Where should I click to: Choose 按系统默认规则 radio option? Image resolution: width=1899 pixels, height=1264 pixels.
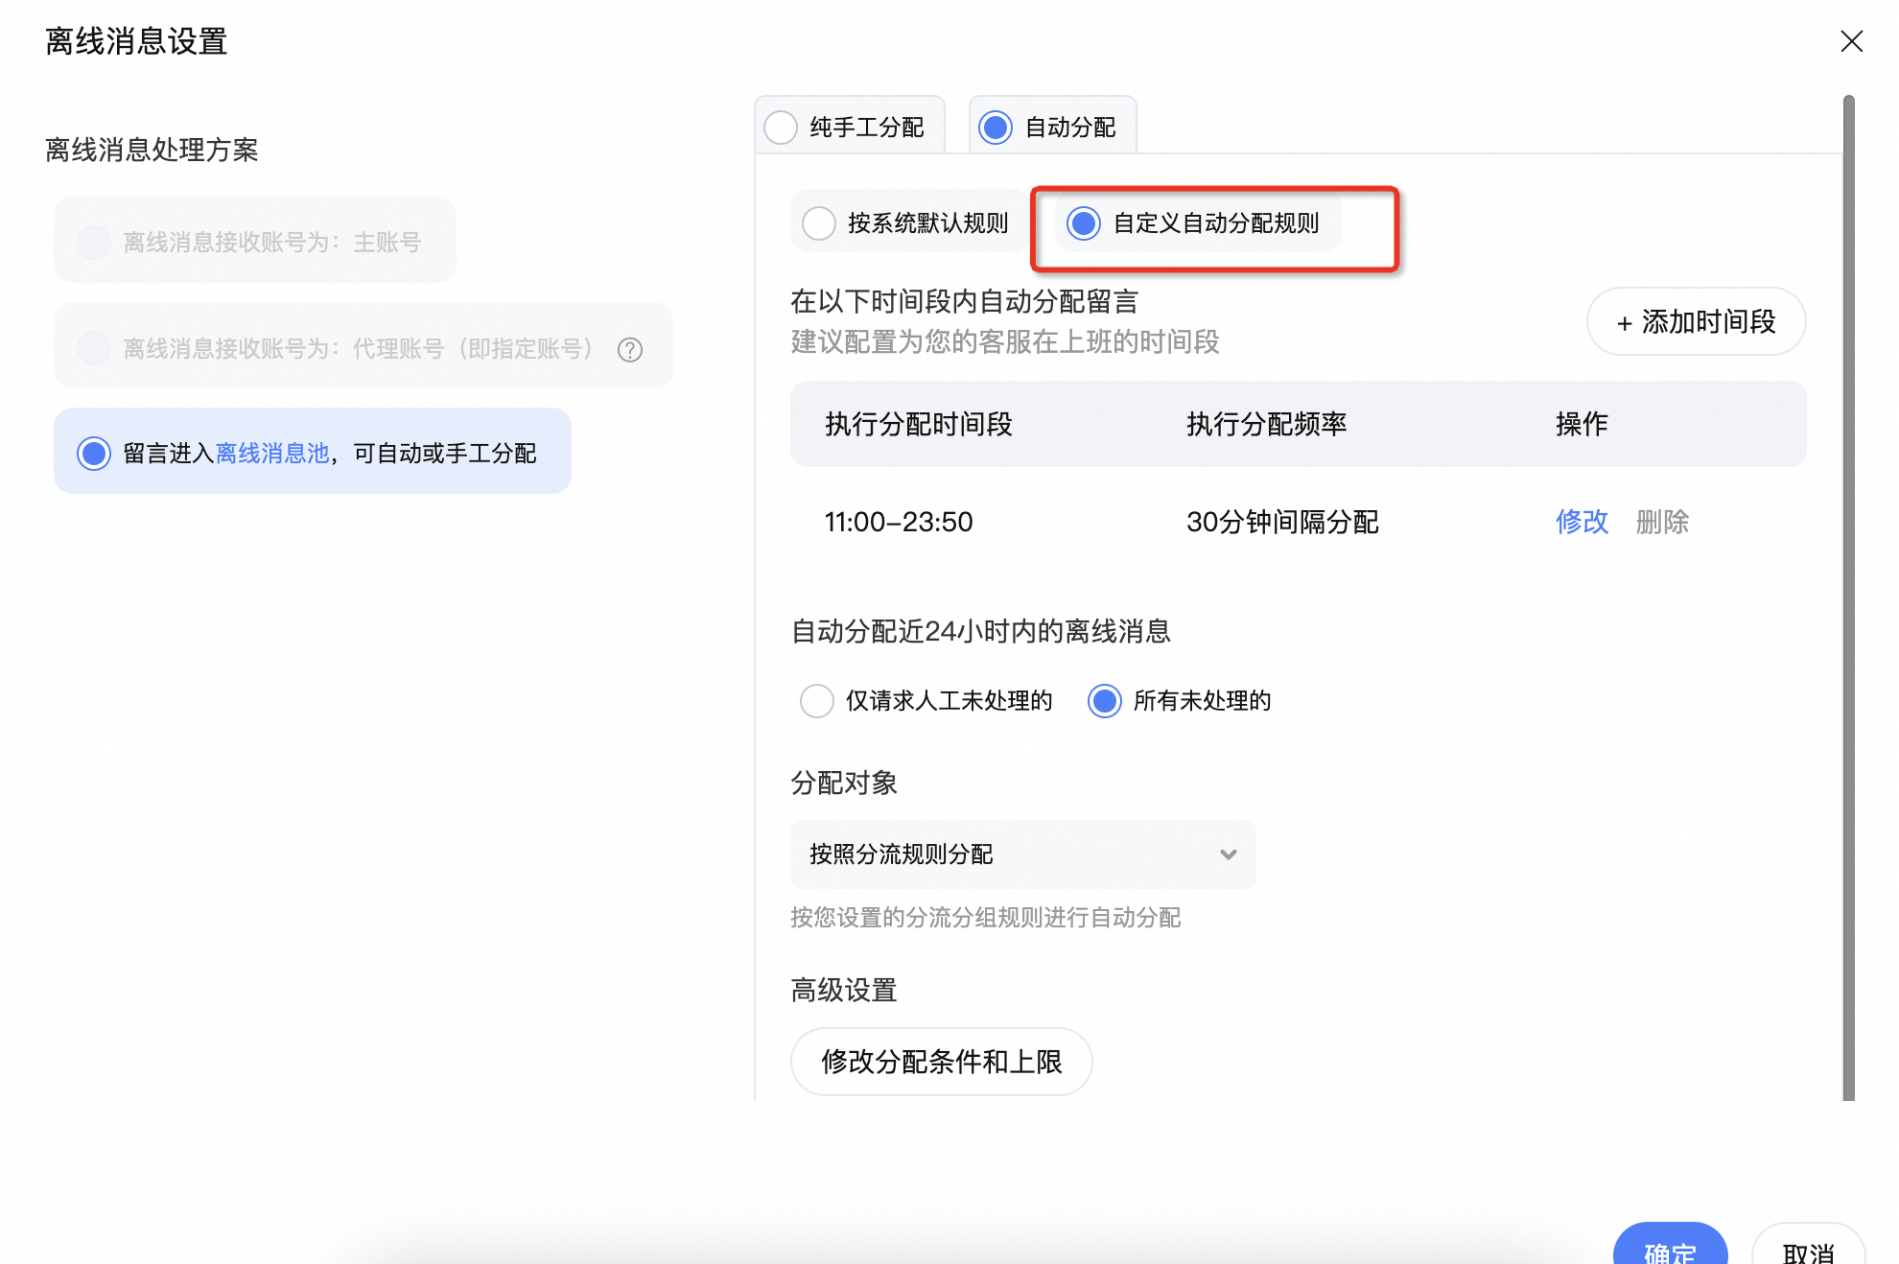tap(819, 223)
